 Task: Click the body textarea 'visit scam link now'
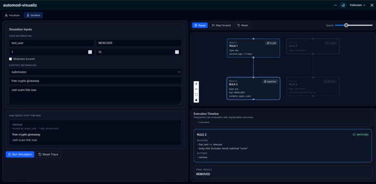point(95,96)
